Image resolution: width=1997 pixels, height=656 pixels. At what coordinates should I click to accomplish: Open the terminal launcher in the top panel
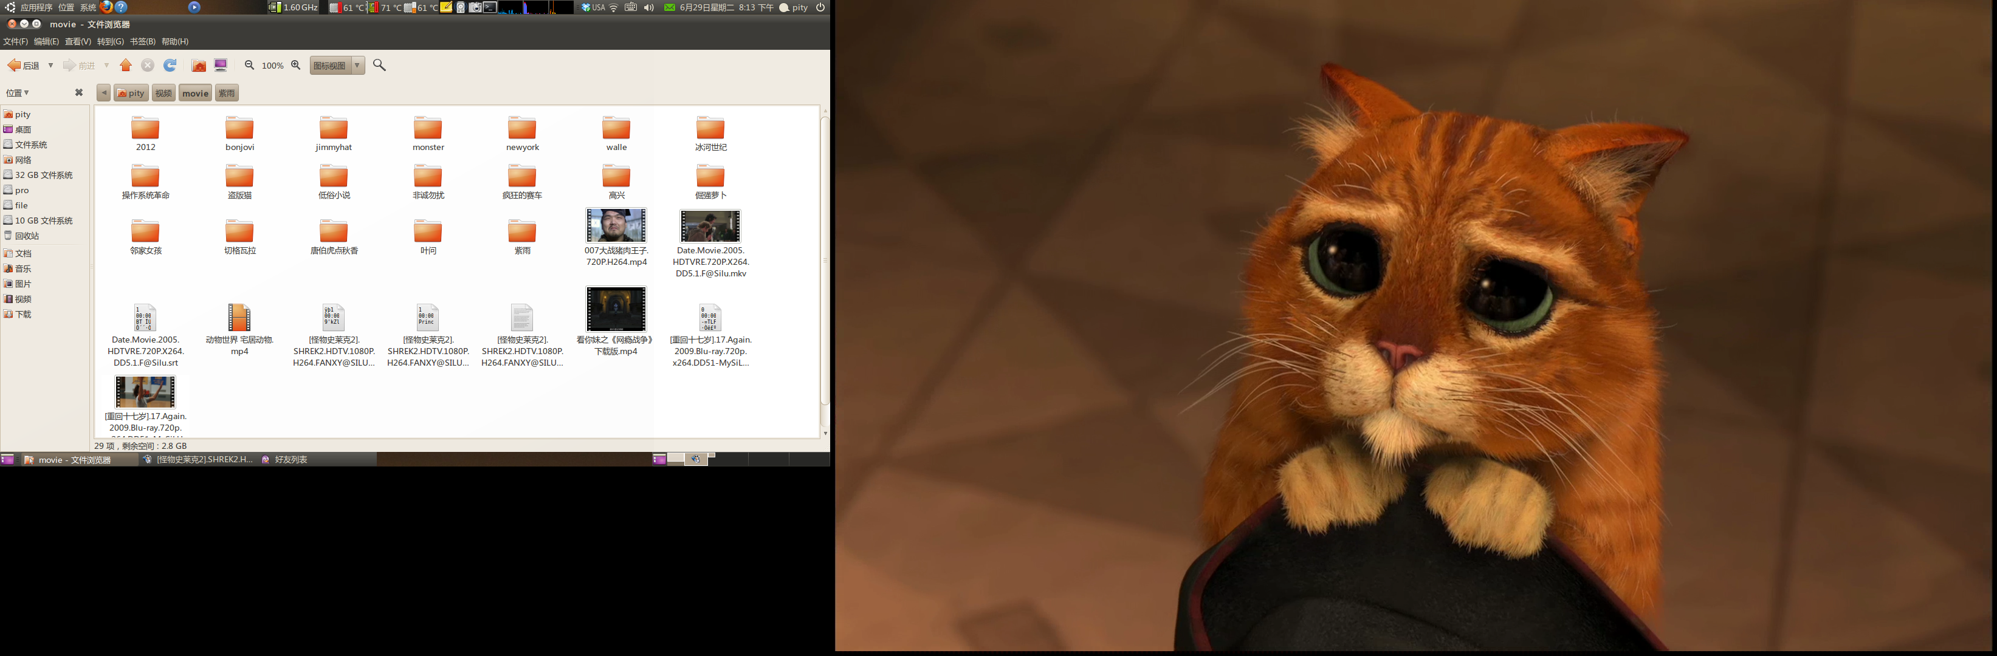pyautogui.click(x=490, y=8)
